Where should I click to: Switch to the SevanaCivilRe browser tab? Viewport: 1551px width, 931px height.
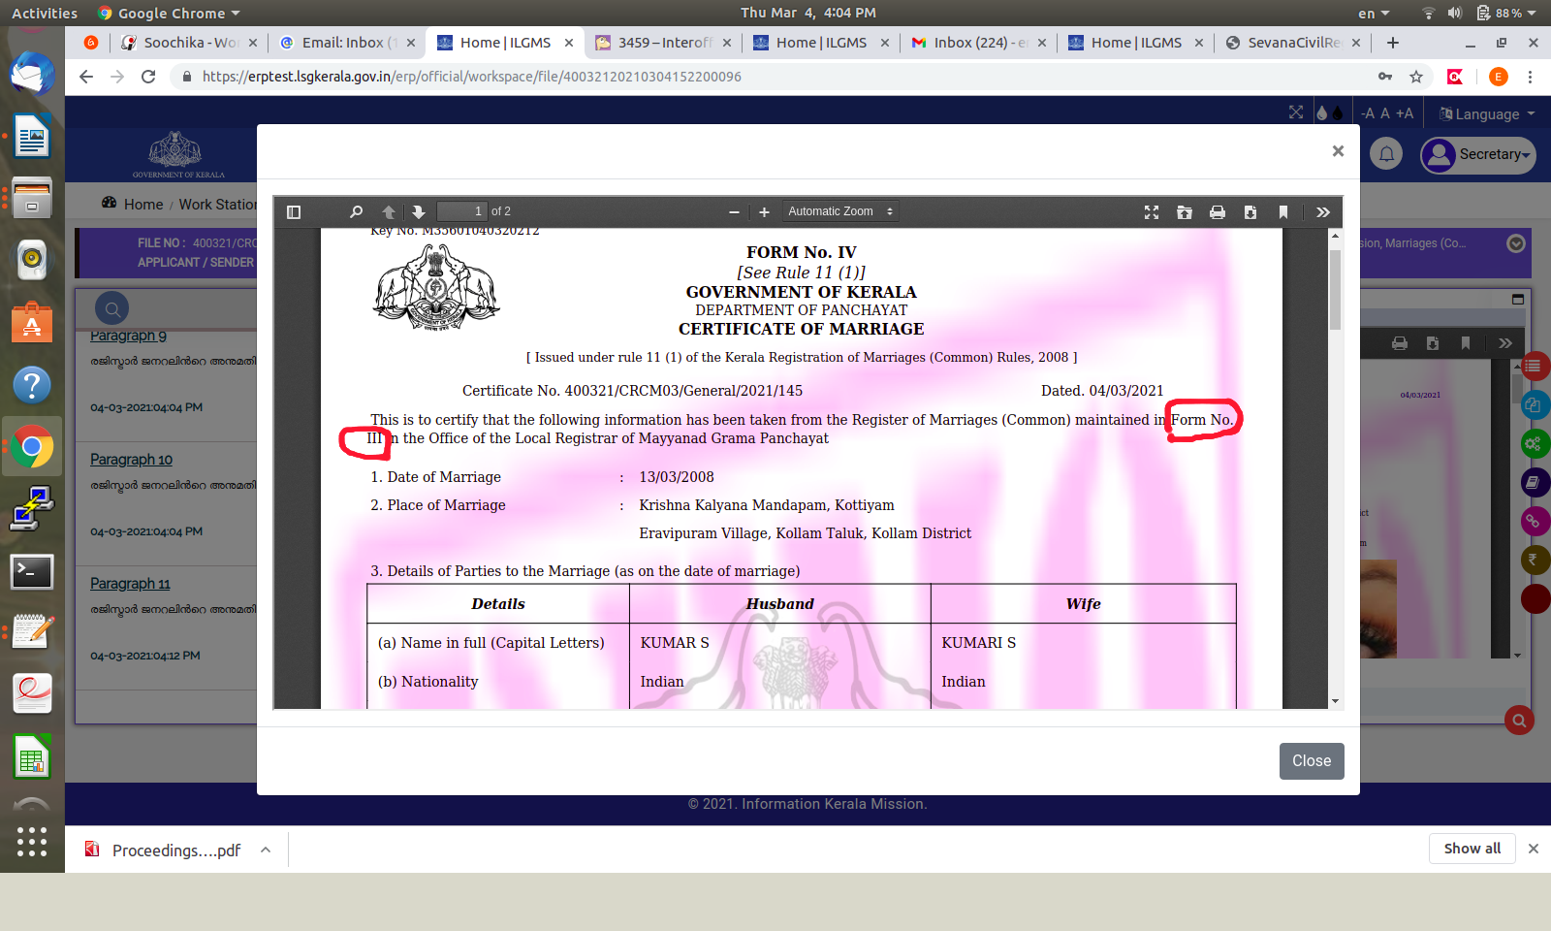coord(1293,43)
